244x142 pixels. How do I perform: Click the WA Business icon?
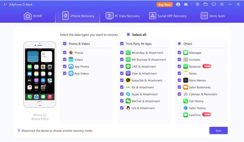pos(128,59)
